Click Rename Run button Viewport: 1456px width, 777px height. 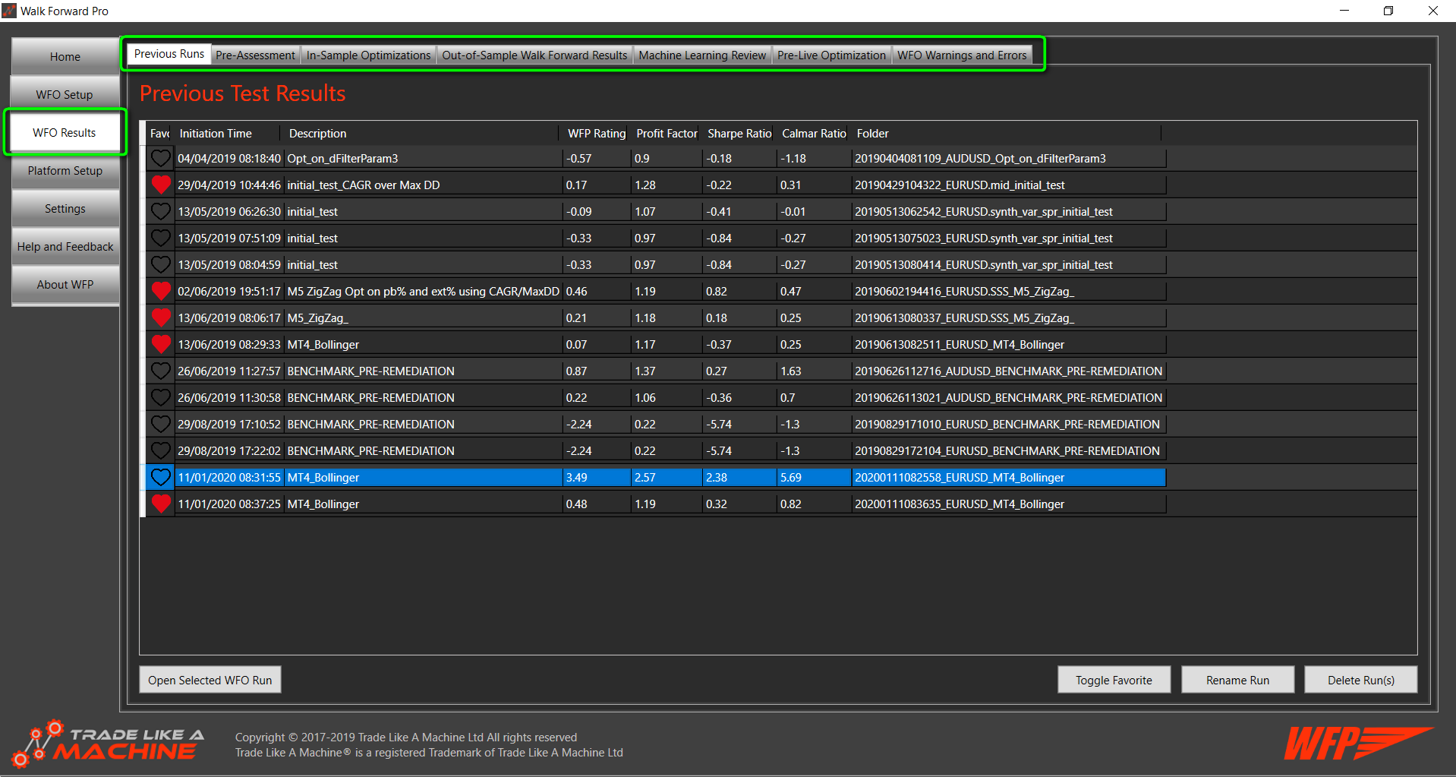click(1237, 681)
